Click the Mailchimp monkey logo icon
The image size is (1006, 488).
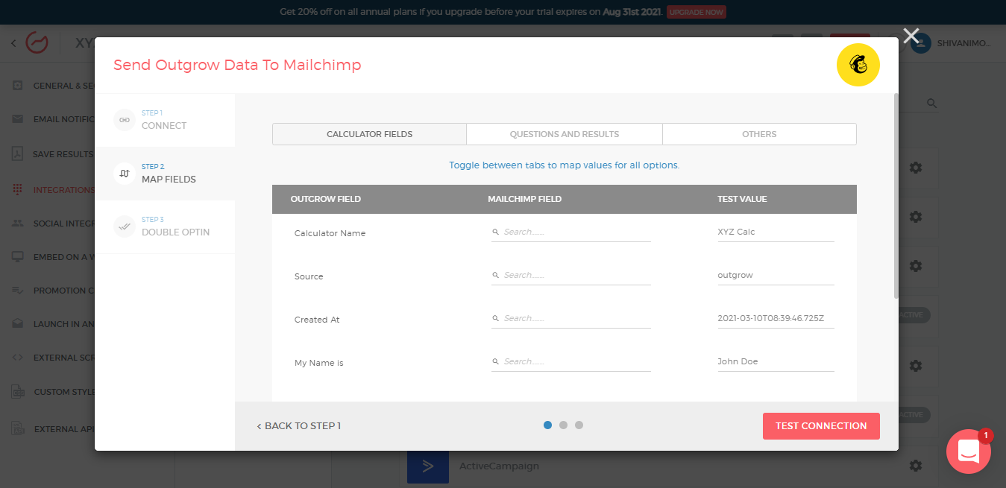(858, 65)
